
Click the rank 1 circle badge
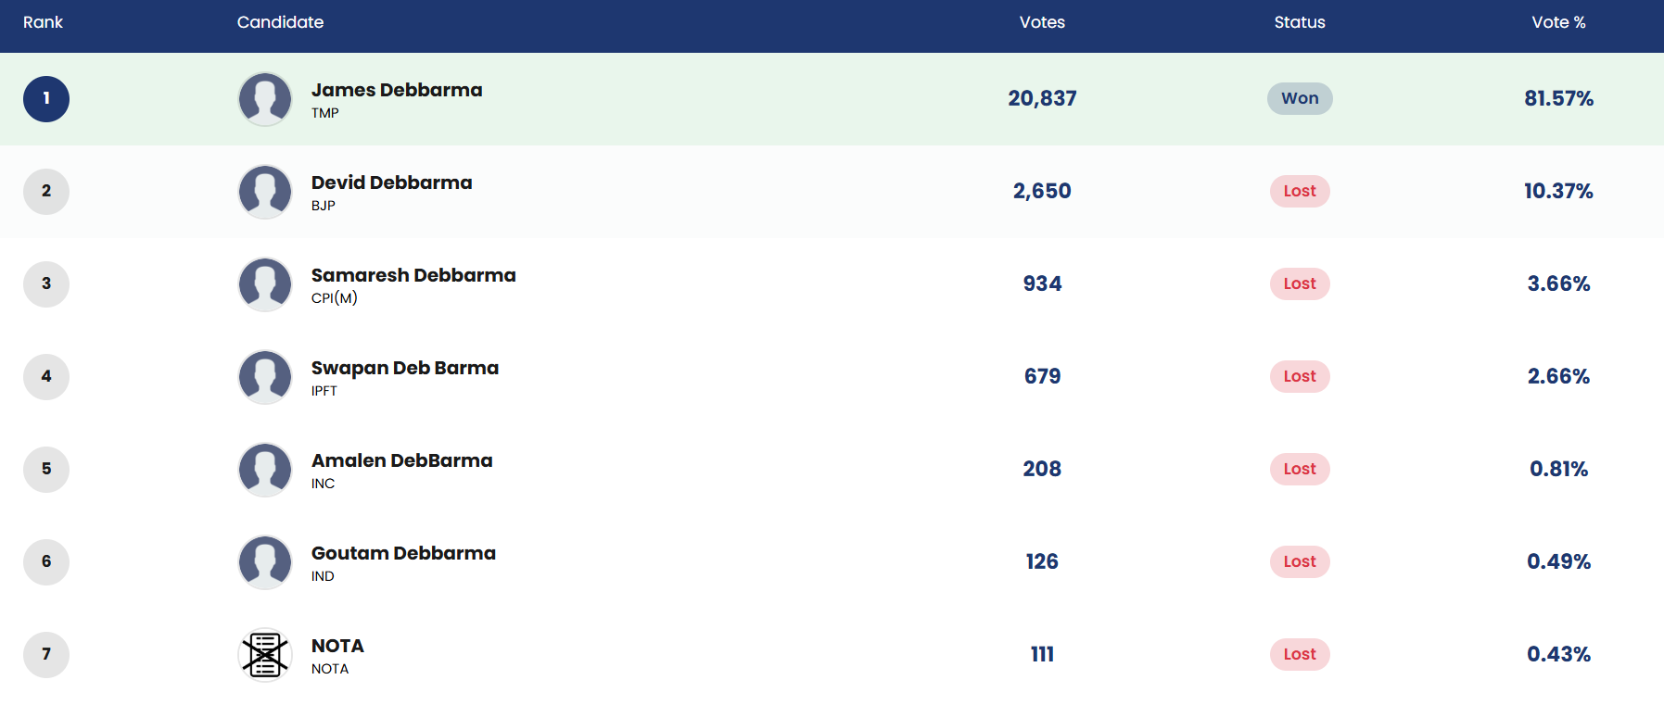46,99
